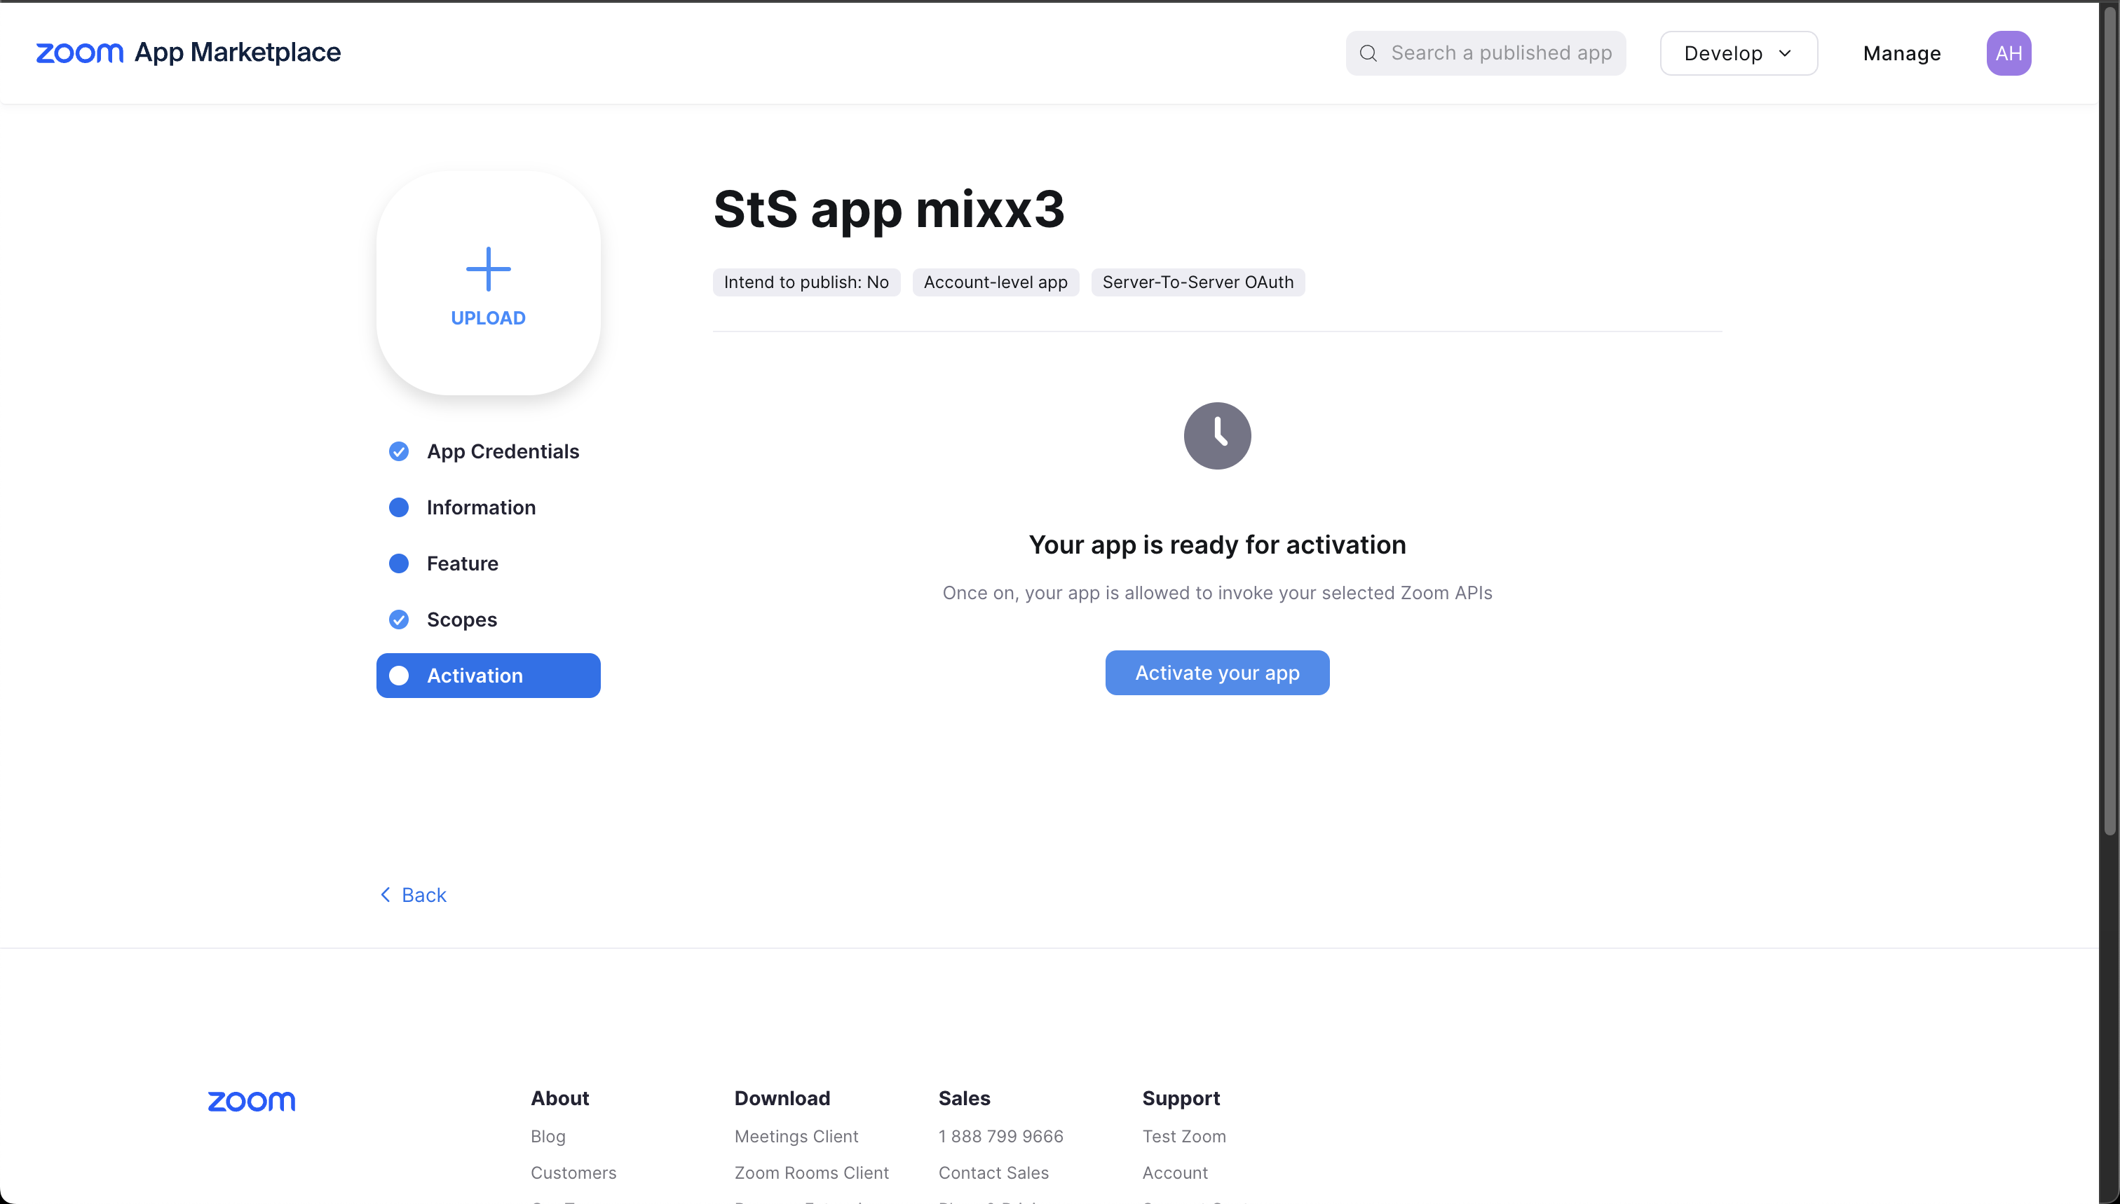Open App Marketplace home title
The height and width of the screenshot is (1204, 2120).
(x=238, y=52)
